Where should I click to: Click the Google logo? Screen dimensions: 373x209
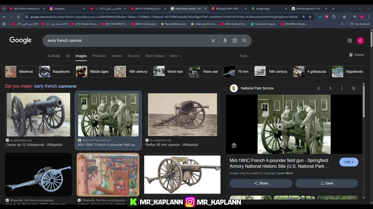(20, 40)
